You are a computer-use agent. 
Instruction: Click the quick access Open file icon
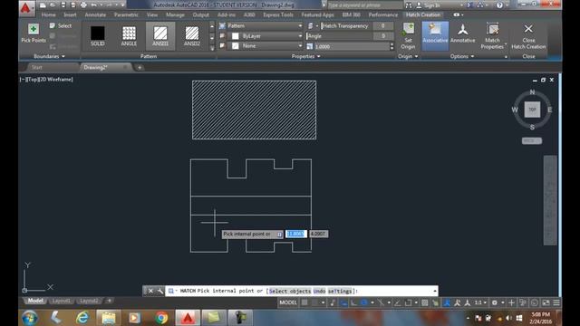[53, 5]
